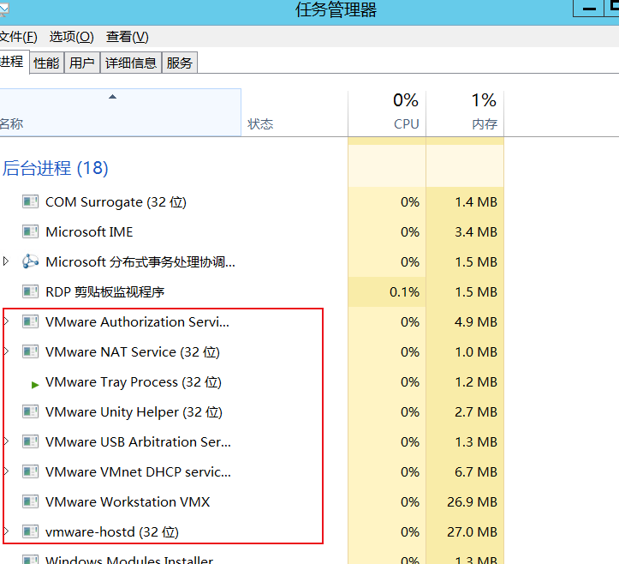Screen dimensions: 619x564
Task: Click the 0.1% CPU value for RDP
Action: click(x=404, y=292)
